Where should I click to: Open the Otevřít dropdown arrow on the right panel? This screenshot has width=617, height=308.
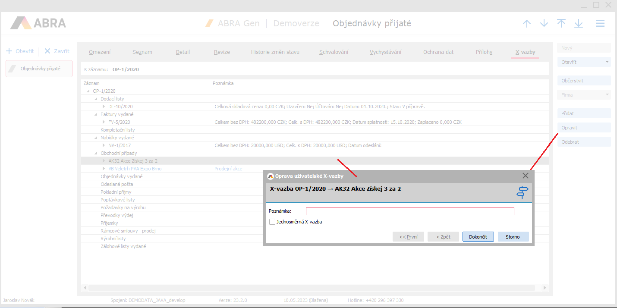click(x=607, y=62)
